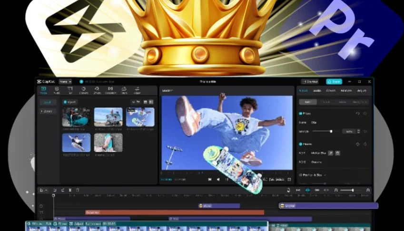This screenshot has width=404, height=231.
Task: Click the Filters reset arrow icon
Action: coord(358,114)
